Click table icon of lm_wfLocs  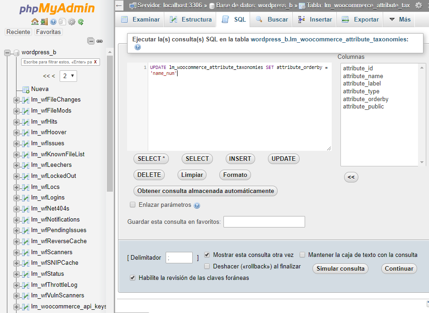(26, 187)
